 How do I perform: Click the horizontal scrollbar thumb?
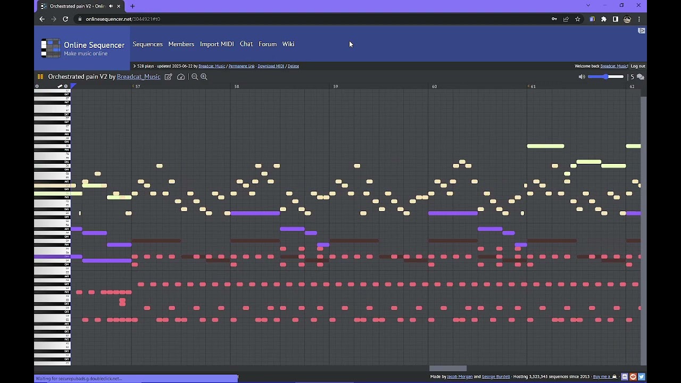pyautogui.click(x=448, y=368)
